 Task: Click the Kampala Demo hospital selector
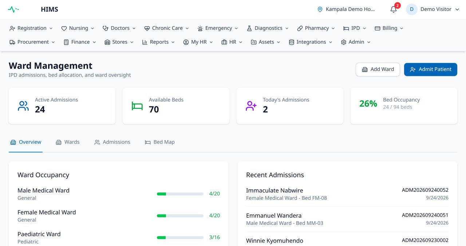point(346,9)
